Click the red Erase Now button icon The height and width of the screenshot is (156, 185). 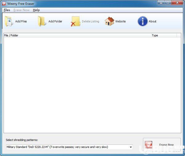[x=148, y=145]
